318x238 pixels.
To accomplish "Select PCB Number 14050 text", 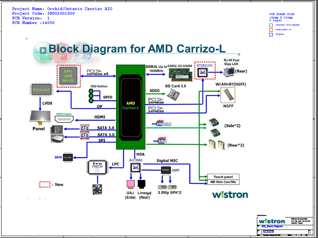I will [x=33, y=23].
